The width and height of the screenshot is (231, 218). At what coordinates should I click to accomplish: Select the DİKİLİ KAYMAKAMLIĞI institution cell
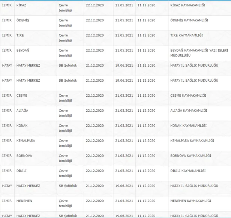[187, 170]
